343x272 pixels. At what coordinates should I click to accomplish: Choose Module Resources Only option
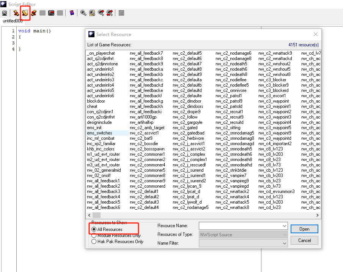click(94, 236)
